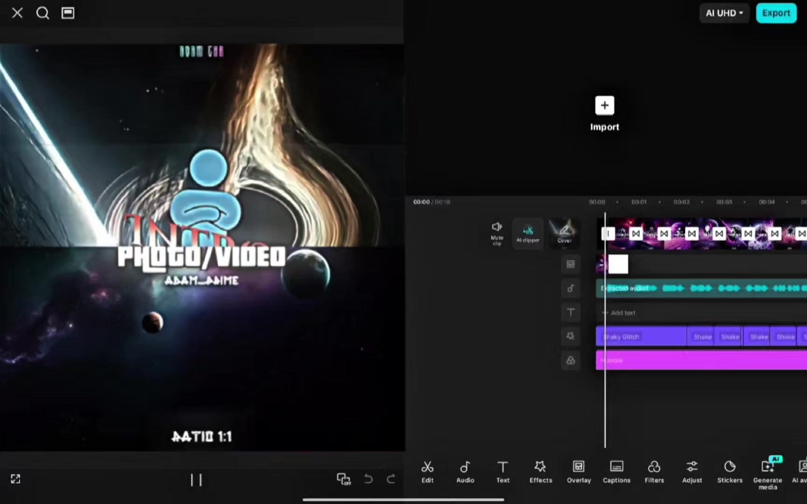
Task: Open the Generate media AI tool
Action: click(x=768, y=473)
